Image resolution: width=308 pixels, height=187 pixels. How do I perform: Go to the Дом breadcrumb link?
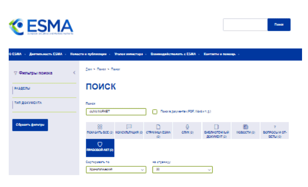click(89, 69)
